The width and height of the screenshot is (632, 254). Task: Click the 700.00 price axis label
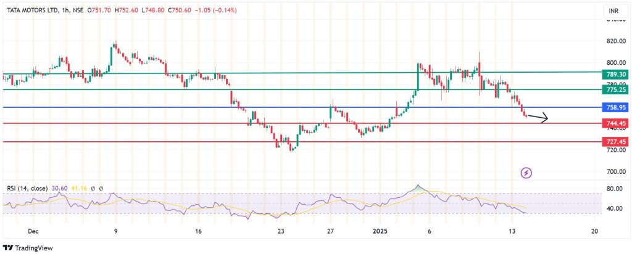pos(615,171)
